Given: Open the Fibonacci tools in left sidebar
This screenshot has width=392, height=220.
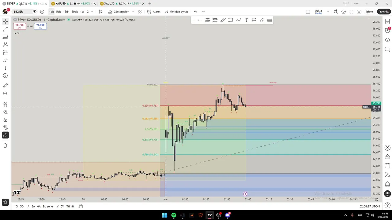Looking at the screenshot, I should pyautogui.click(x=5, y=37).
